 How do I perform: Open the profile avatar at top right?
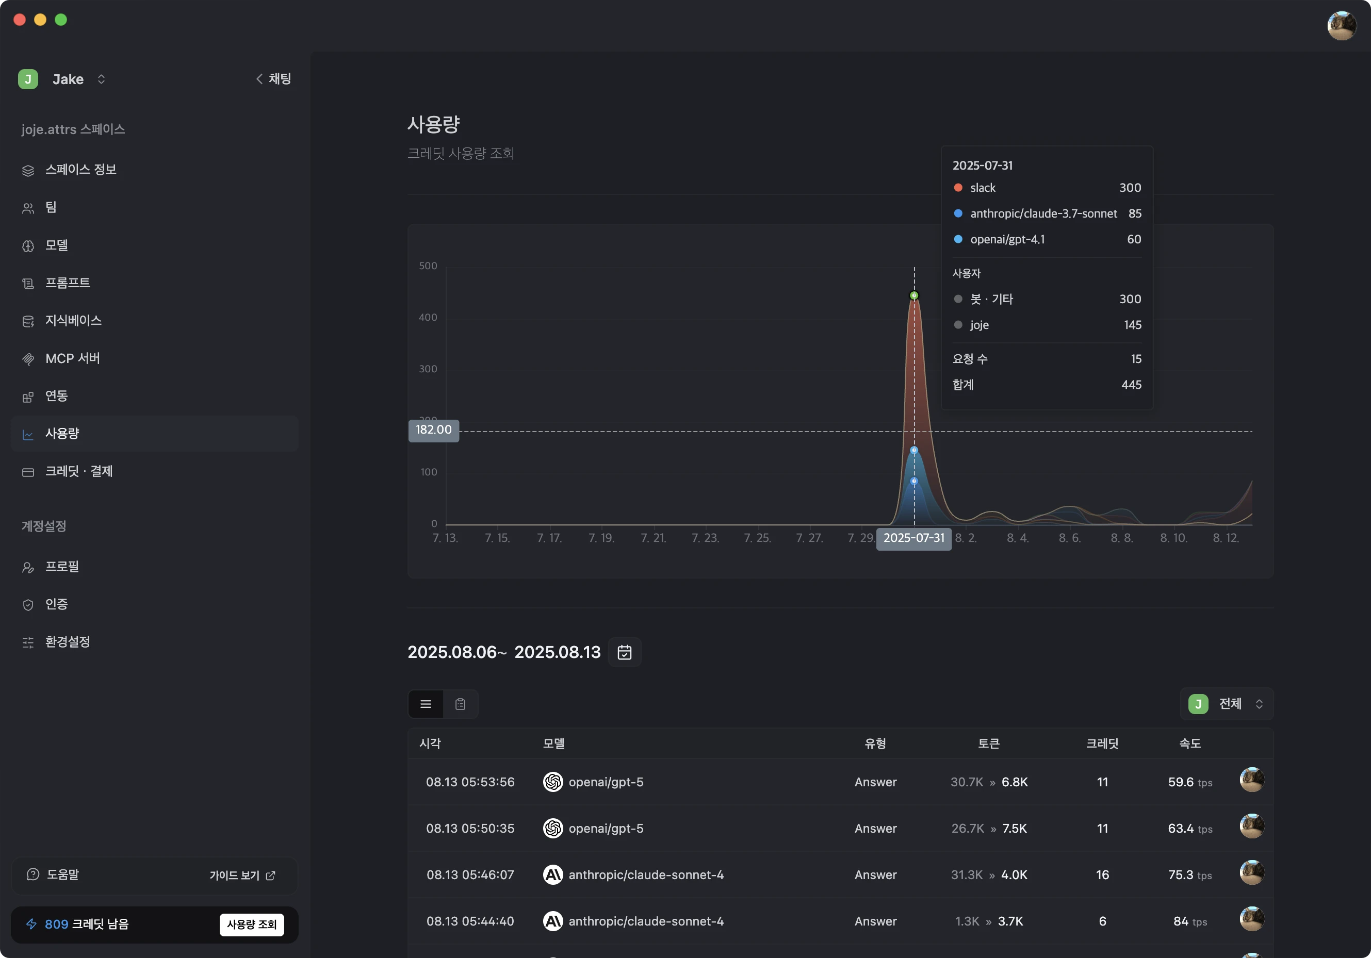coord(1341,26)
